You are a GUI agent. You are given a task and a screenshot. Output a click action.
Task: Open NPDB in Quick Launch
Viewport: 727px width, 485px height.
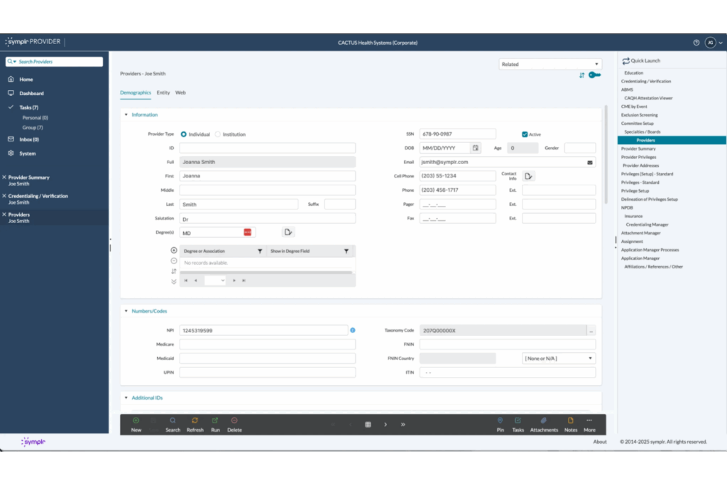tap(627, 208)
